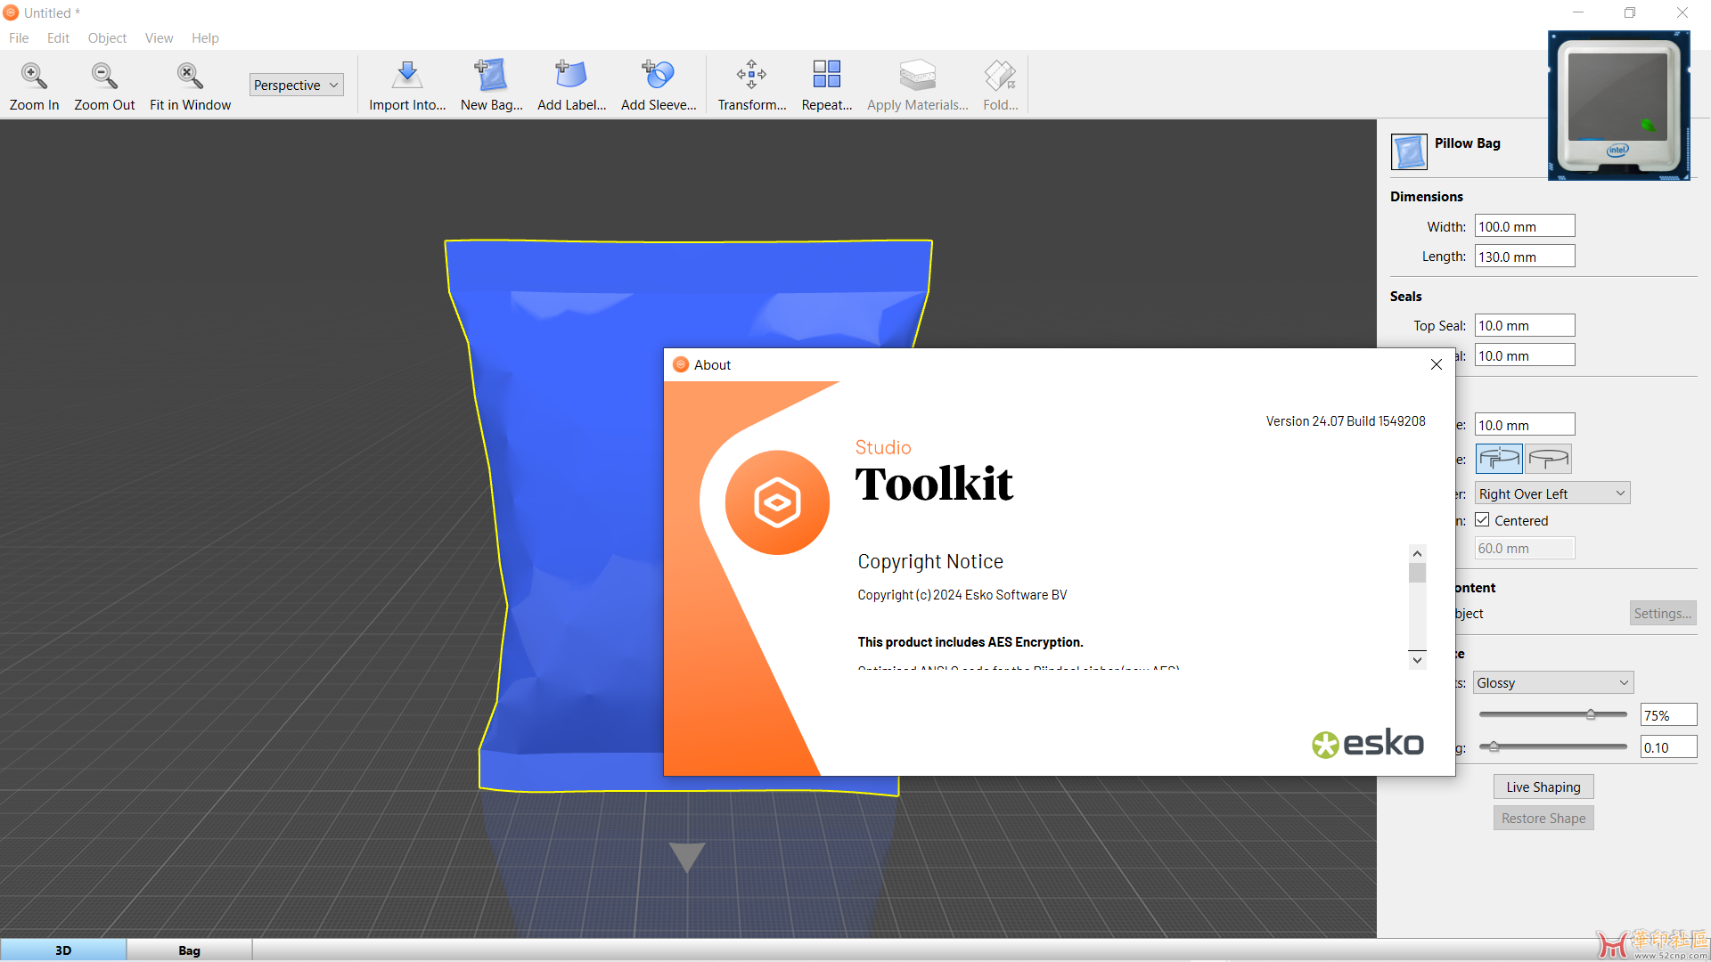Click the 'Copyright (c) 2024 Esko Software BV' text
Viewport: 1711px width, 962px height.
pyautogui.click(x=962, y=595)
